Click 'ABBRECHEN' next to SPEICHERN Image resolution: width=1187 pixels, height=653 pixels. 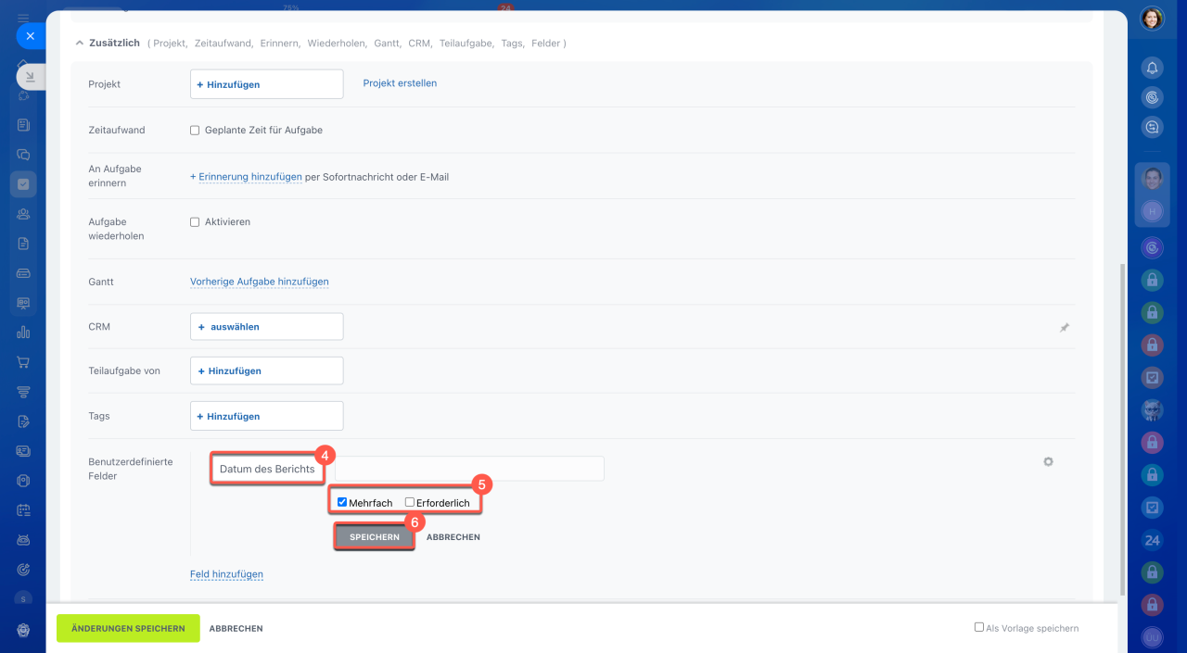(453, 537)
